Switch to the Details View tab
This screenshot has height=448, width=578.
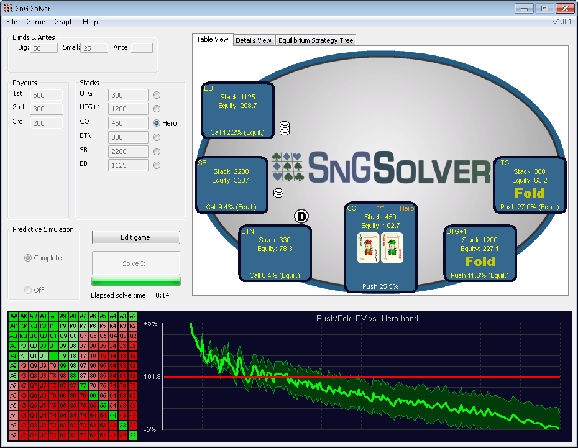click(x=253, y=40)
